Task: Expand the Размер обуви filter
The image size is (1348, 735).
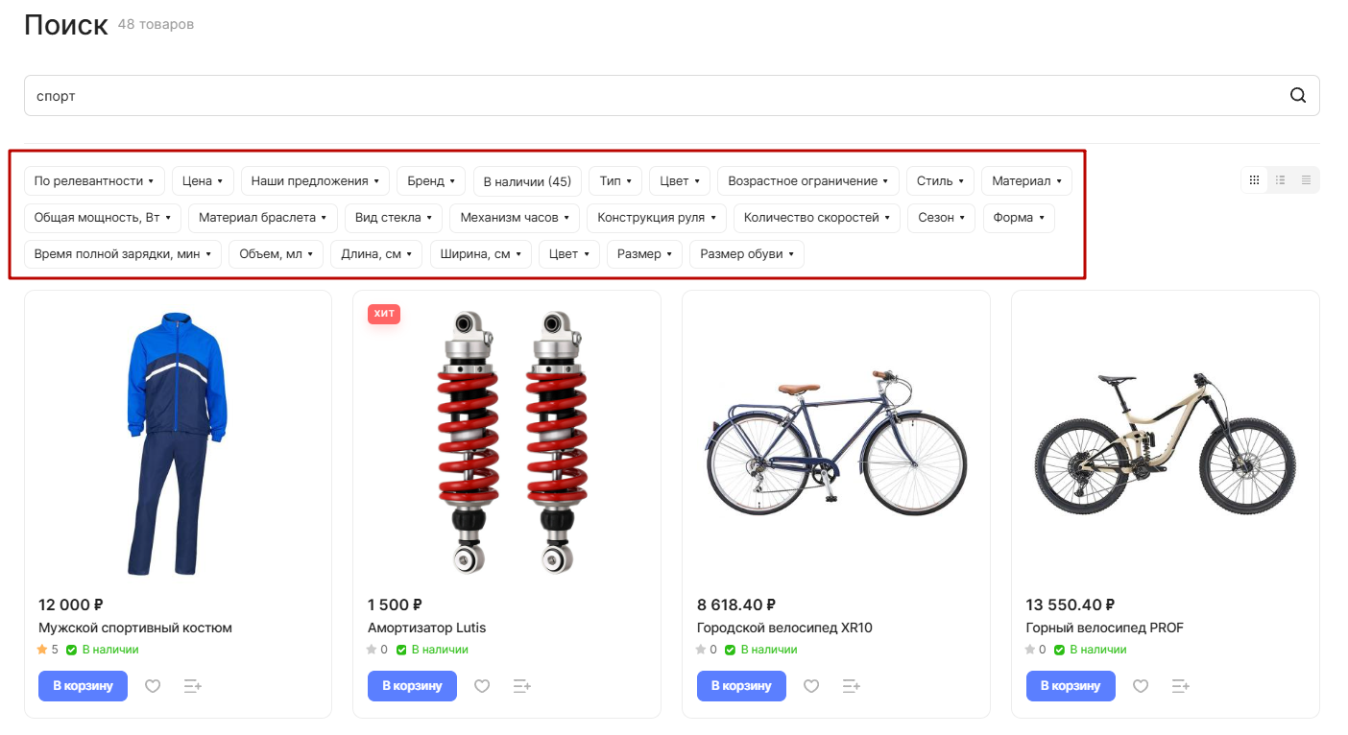Action: pos(747,254)
